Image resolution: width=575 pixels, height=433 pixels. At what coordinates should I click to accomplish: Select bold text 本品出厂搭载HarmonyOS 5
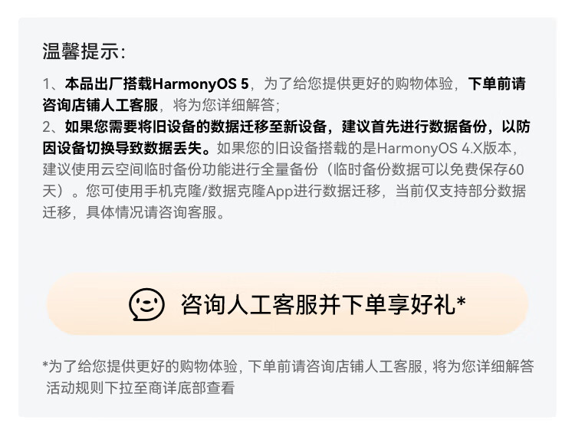coord(157,84)
